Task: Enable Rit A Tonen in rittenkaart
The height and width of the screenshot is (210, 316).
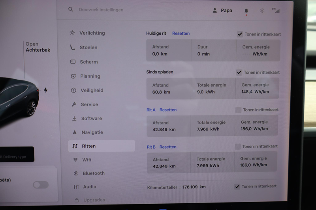Action: 238,110
